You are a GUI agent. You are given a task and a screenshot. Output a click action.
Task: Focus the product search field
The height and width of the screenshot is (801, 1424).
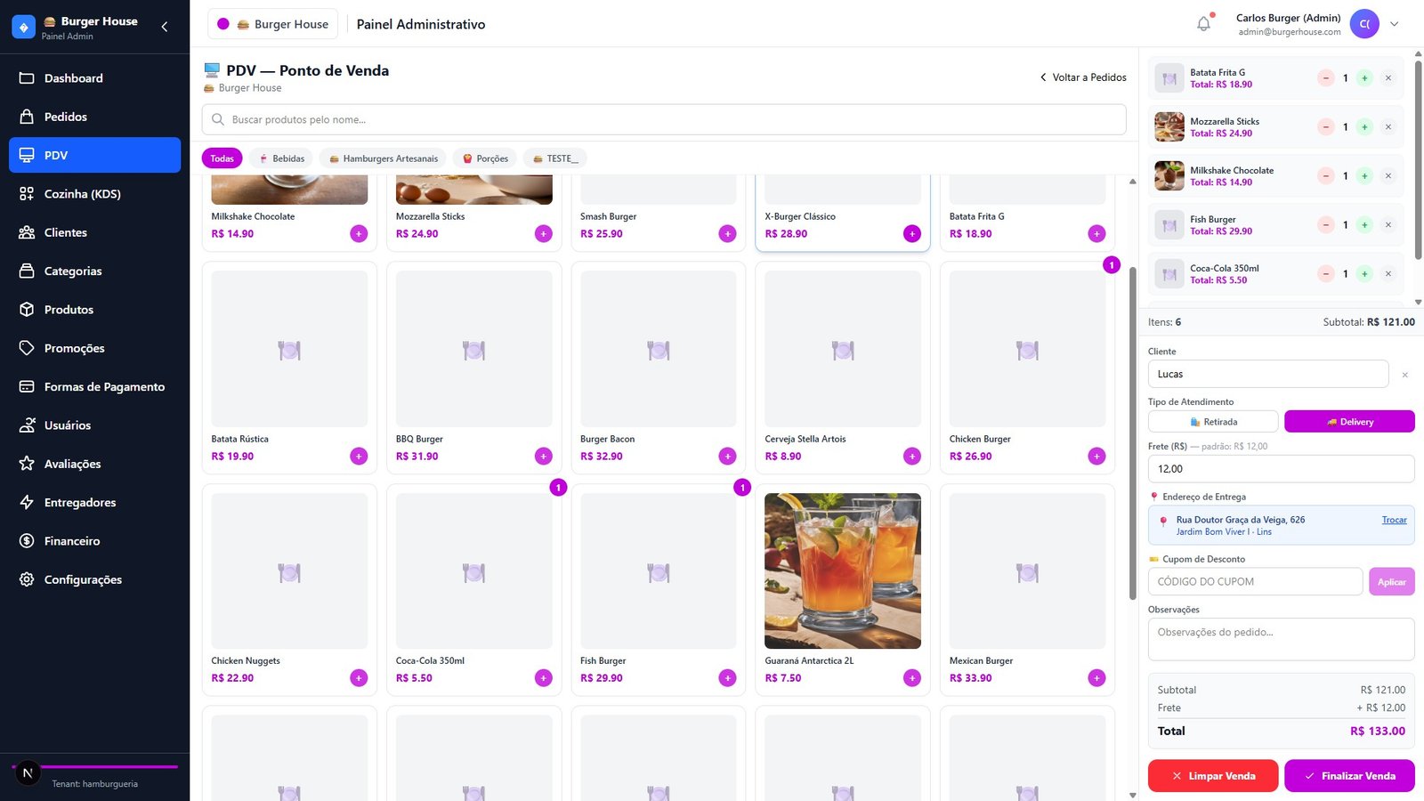(664, 119)
